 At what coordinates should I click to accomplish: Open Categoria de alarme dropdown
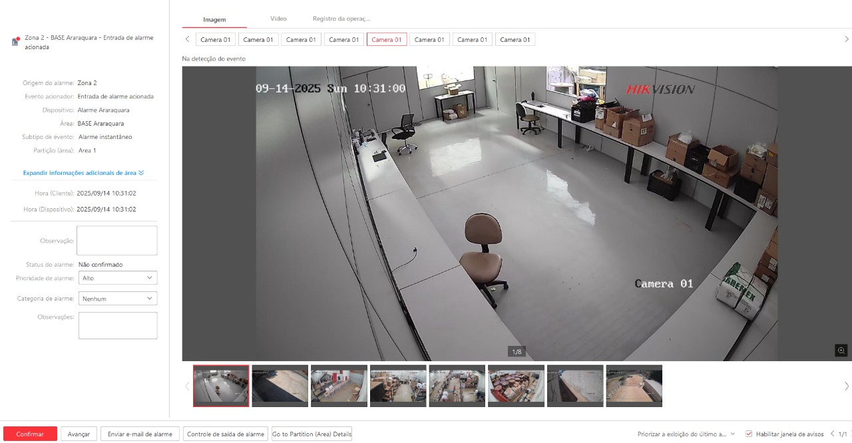pos(118,299)
